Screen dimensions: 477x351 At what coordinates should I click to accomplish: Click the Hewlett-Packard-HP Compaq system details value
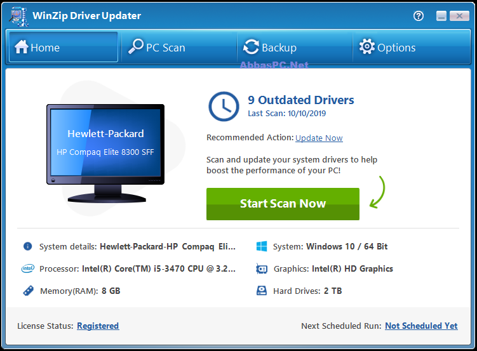[168, 246]
